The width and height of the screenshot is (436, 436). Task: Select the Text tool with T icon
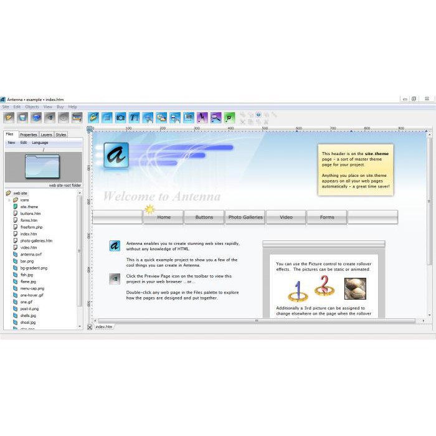click(135, 117)
